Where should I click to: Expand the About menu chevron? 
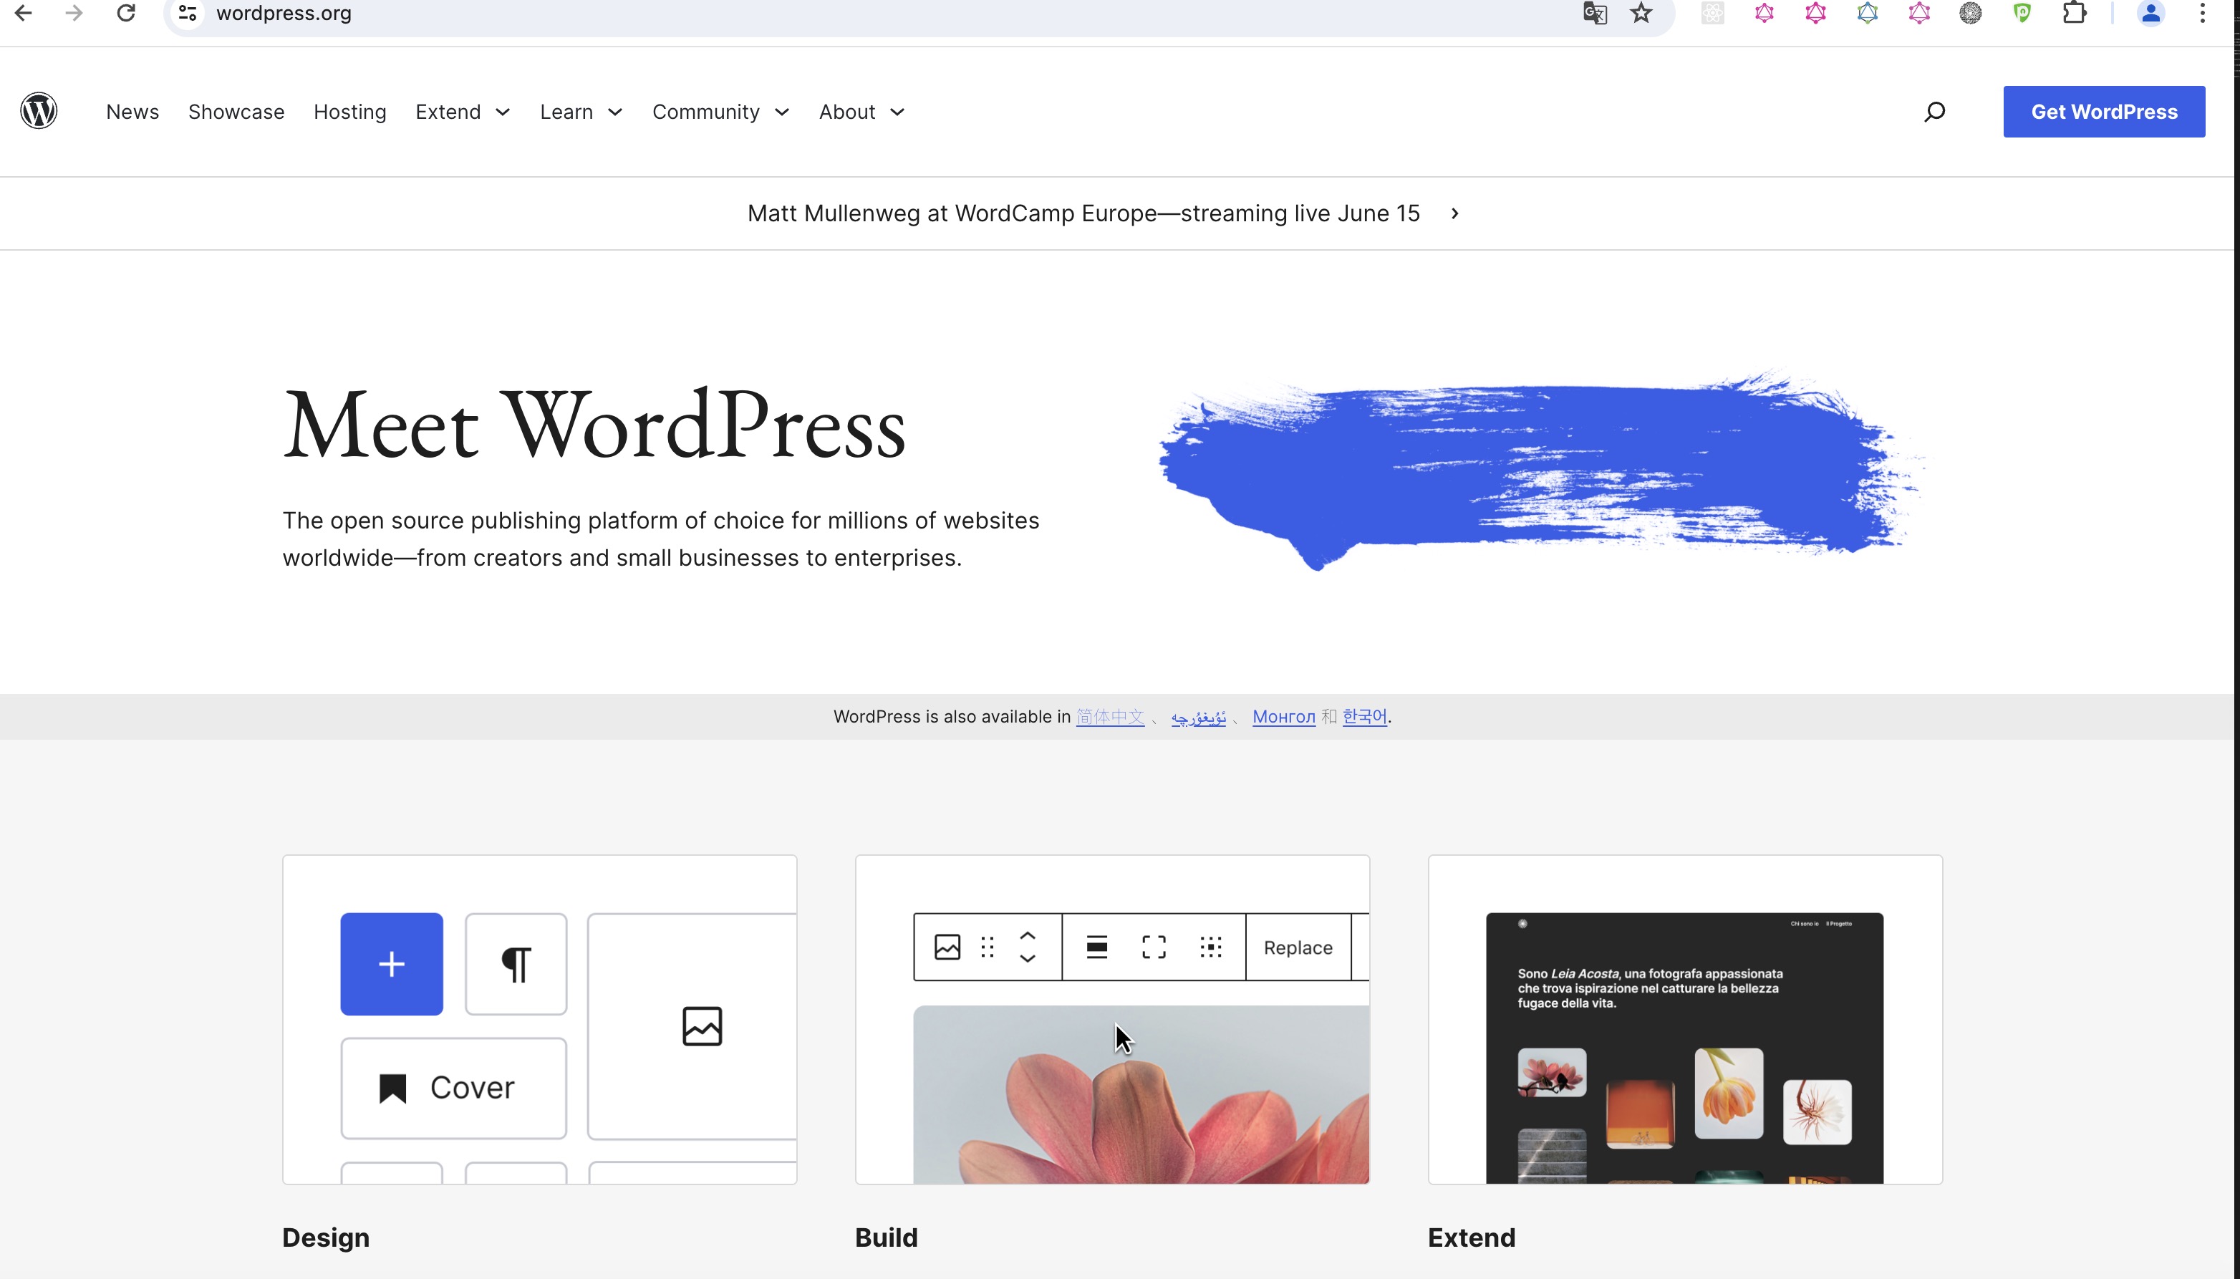(x=897, y=112)
